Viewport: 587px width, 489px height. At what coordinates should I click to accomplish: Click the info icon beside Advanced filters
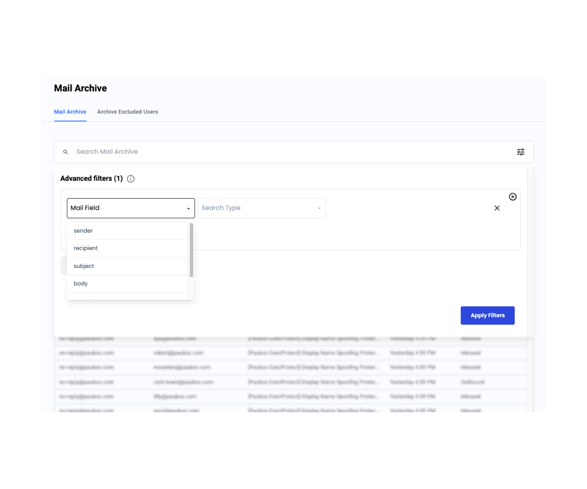(131, 179)
